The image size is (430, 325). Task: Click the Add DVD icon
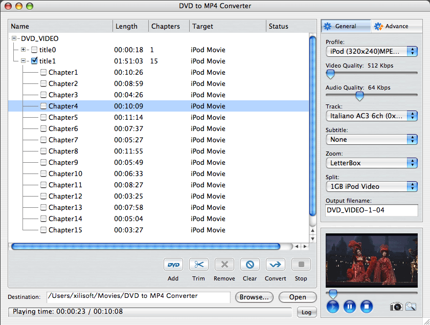(173, 265)
